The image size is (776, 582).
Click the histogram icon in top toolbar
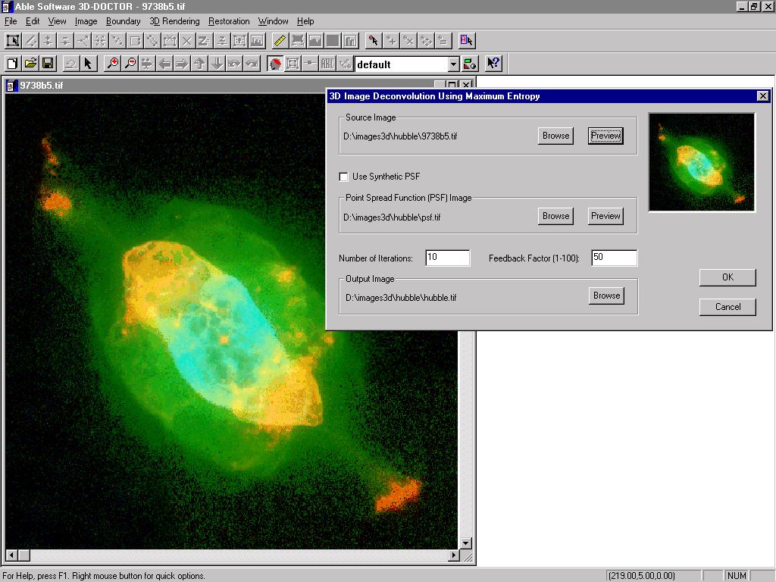[257, 41]
